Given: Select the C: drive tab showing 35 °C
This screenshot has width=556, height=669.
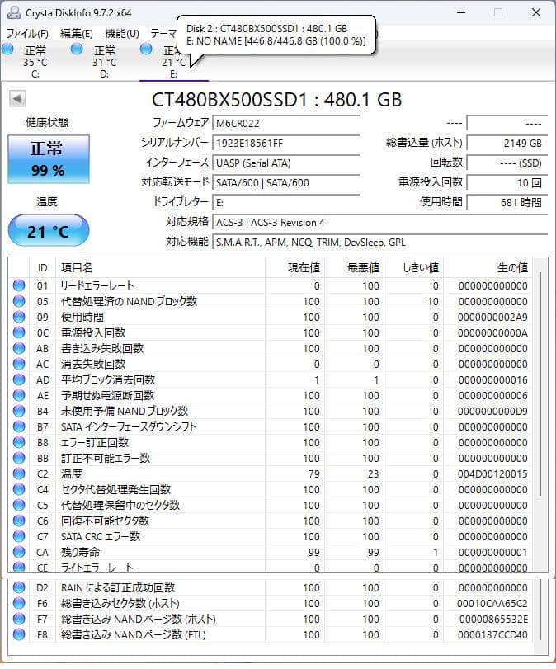Looking at the screenshot, I should click(x=35, y=61).
